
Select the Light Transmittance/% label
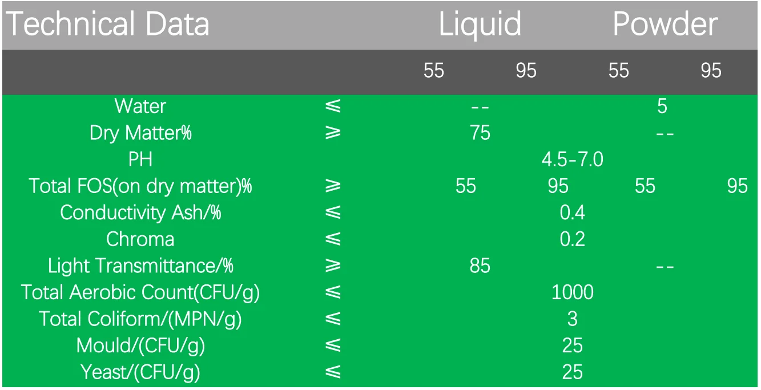click(140, 266)
